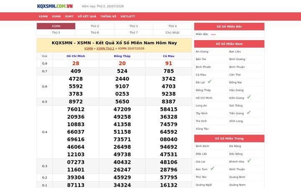The width and height of the screenshot is (301, 188).
Task: Open Bình Định province link
Action: [202, 146]
